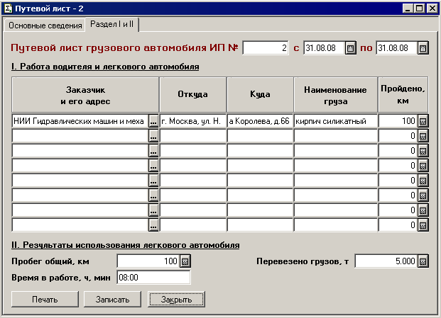Image resolution: width=441 pixels, height=318 pixels.
Task: Click the waybill number field containing 2
Action: click(266, 48)
